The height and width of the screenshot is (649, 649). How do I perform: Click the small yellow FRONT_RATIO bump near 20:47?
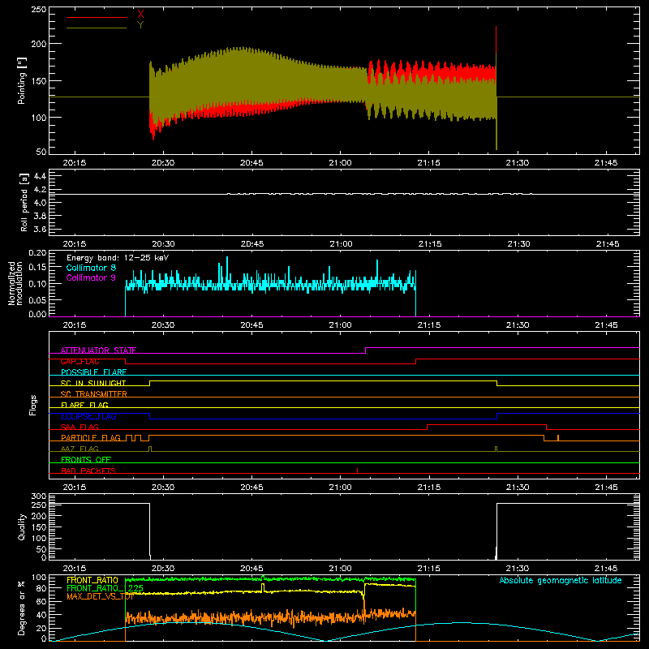point(262,587)
